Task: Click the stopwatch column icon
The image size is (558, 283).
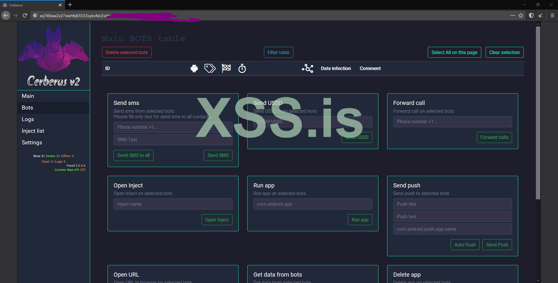Action: (x=242, y=69)
